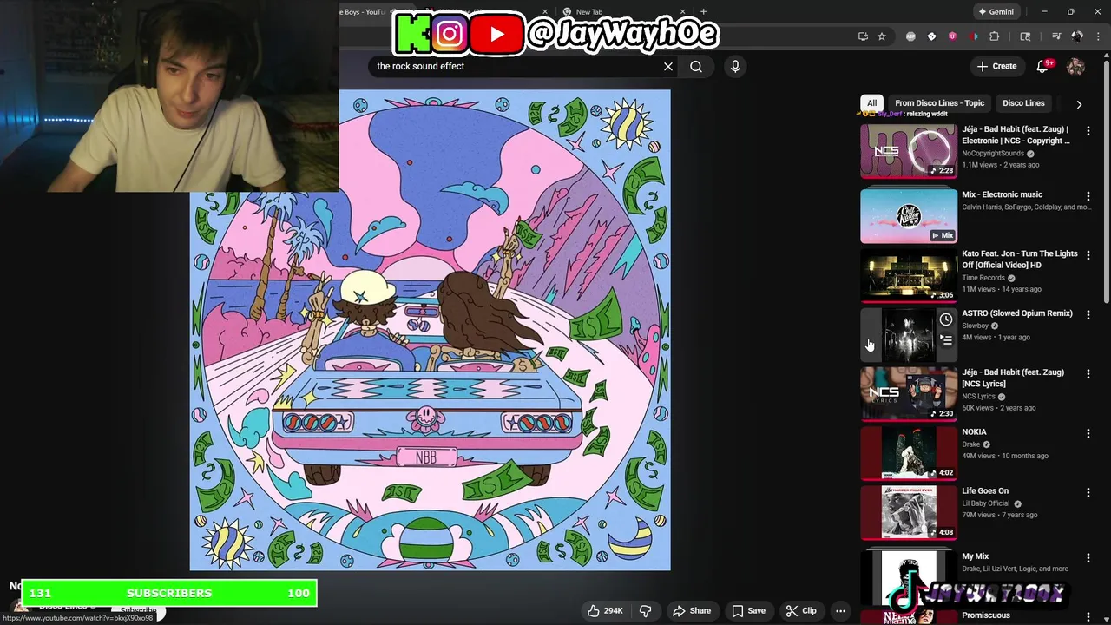Screen dimensions: 1111x625
Task: Open the pink shield extension icon
Action: point(952,36)
